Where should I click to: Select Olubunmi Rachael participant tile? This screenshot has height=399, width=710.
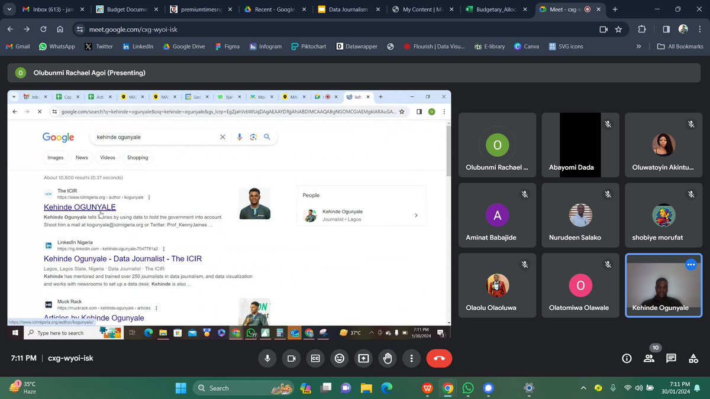point(497,145)
